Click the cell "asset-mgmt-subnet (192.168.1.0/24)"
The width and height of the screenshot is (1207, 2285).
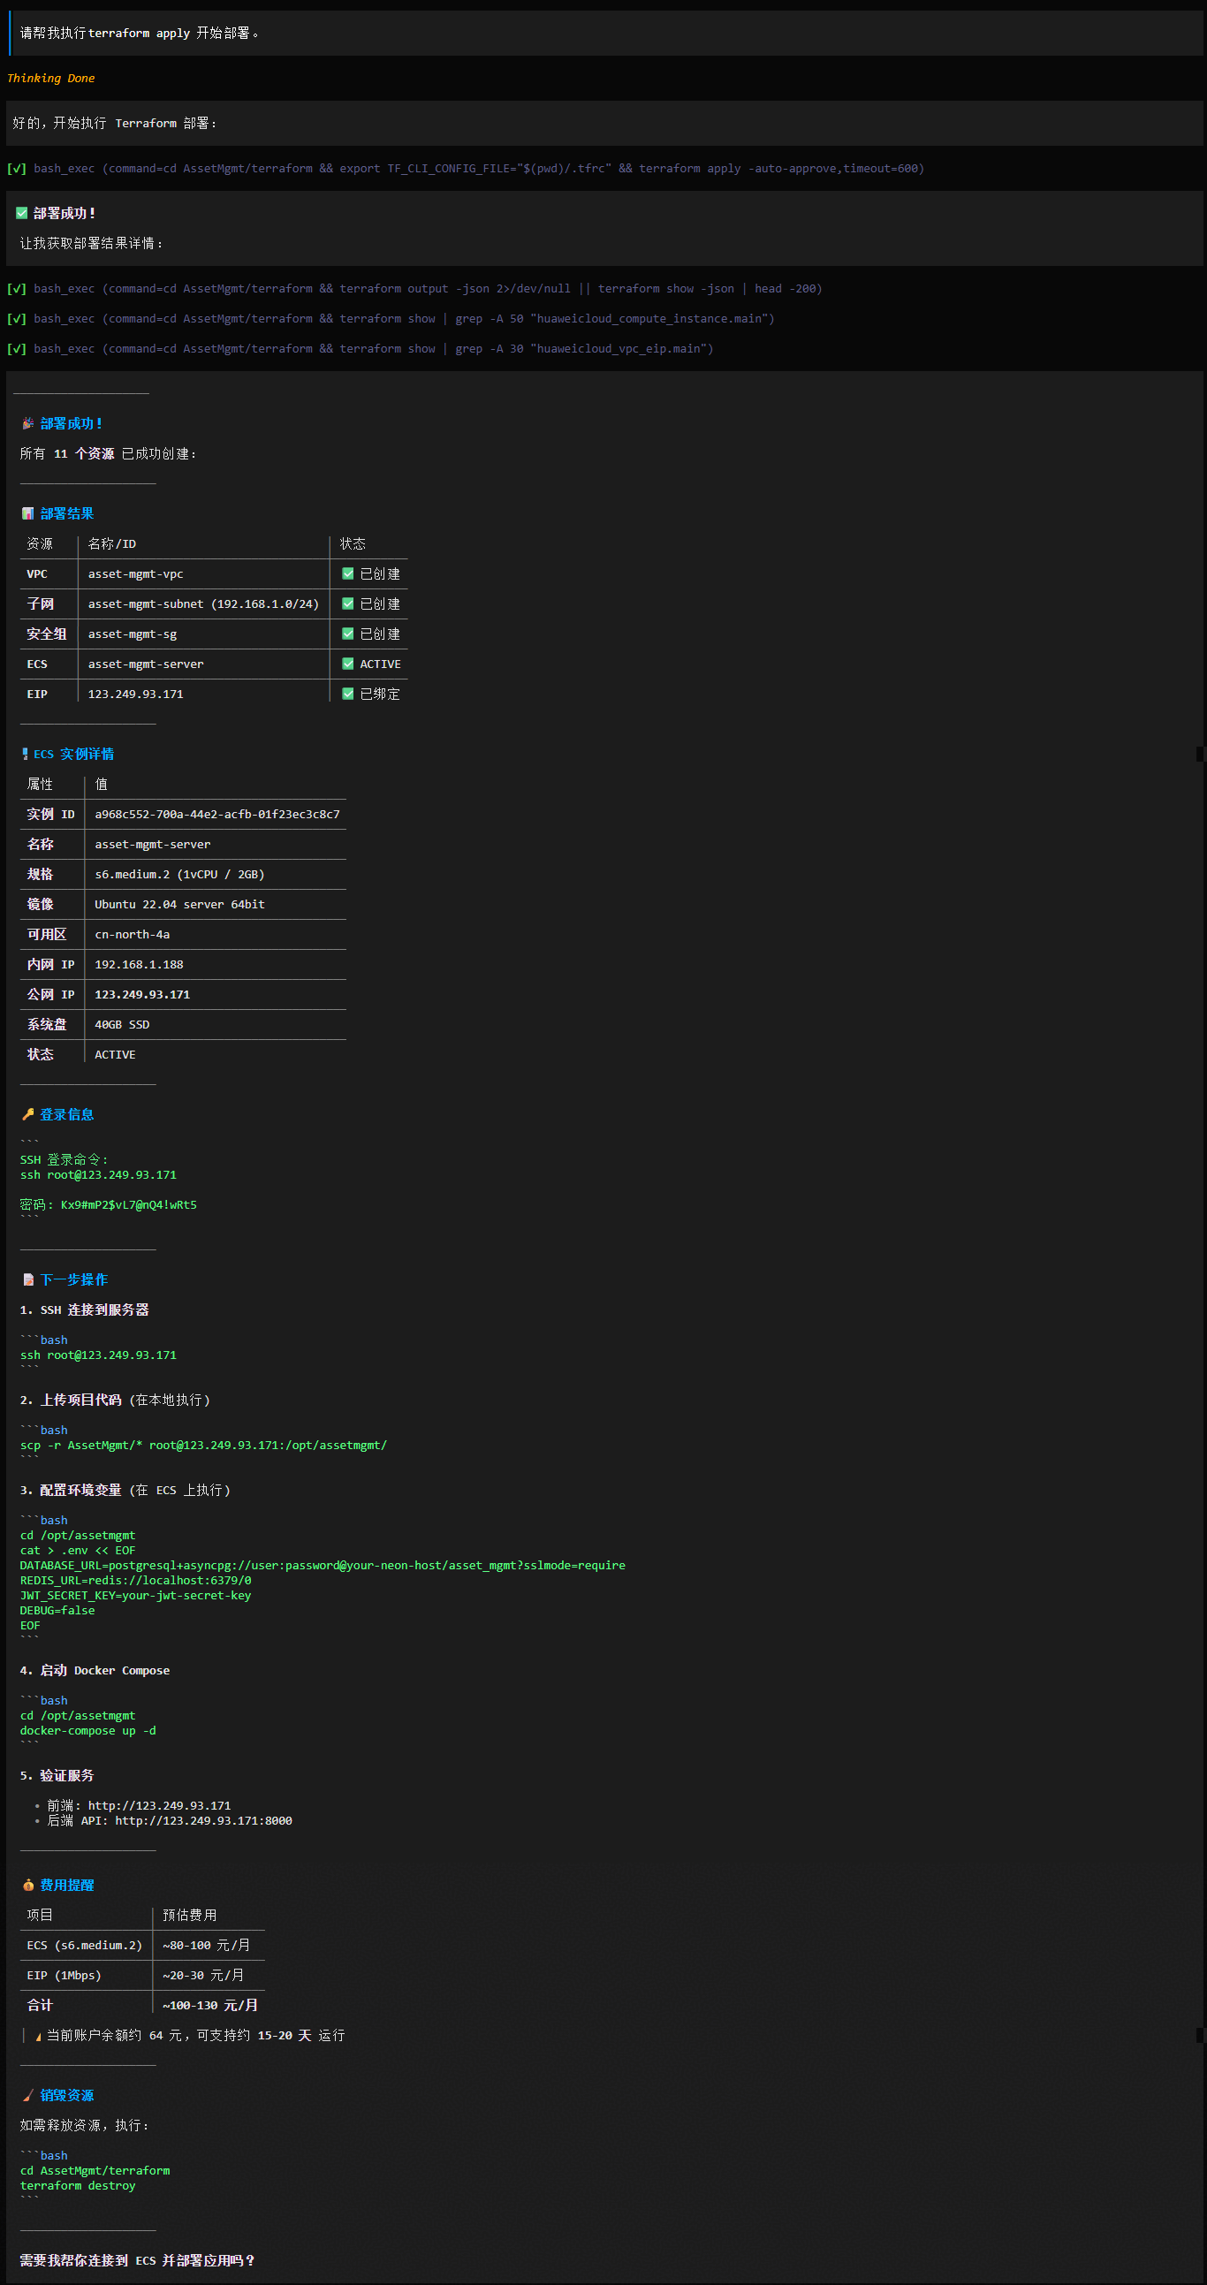pos(203,604)
